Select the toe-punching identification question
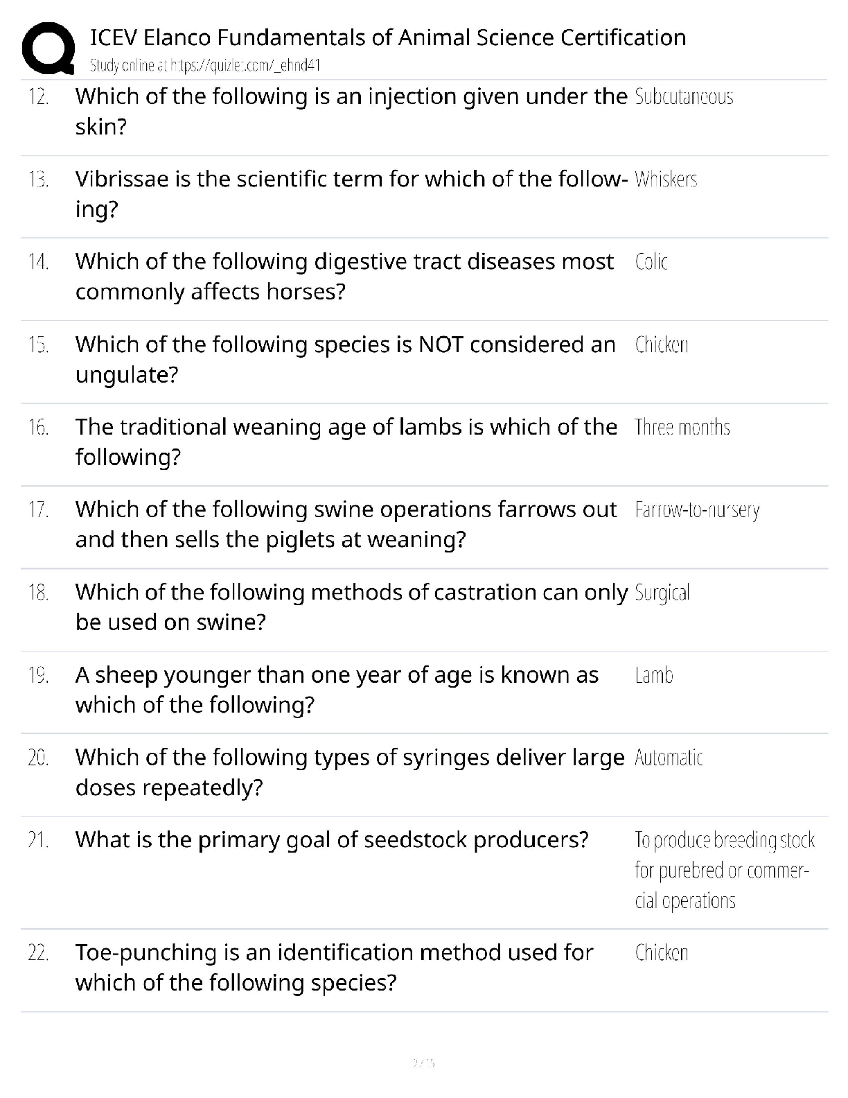This screenshot has width=848, height=1098. (x=334, y=968)
